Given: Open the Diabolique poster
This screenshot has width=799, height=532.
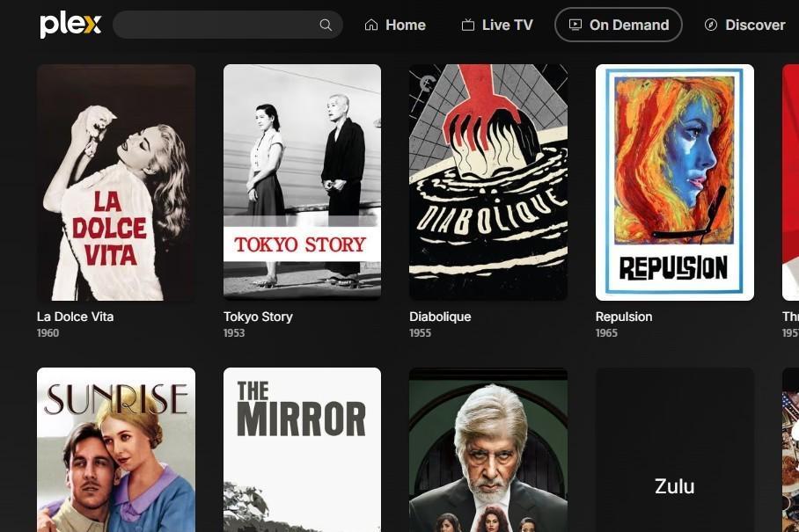Looking at the screenshot, I should point(488,182).
